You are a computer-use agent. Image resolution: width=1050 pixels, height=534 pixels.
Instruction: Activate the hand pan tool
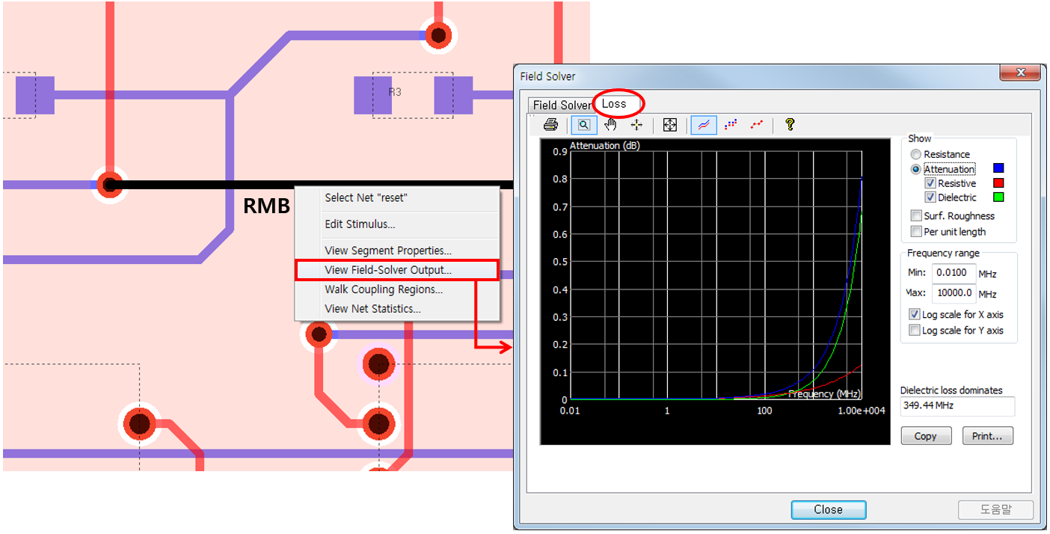610,125
